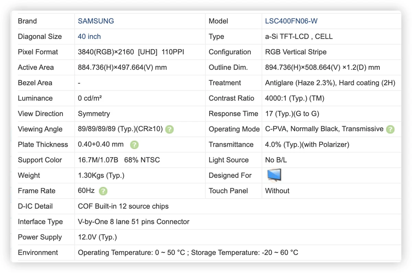
Task: Click the Active Area dimensions value
Action: point(122,67)
